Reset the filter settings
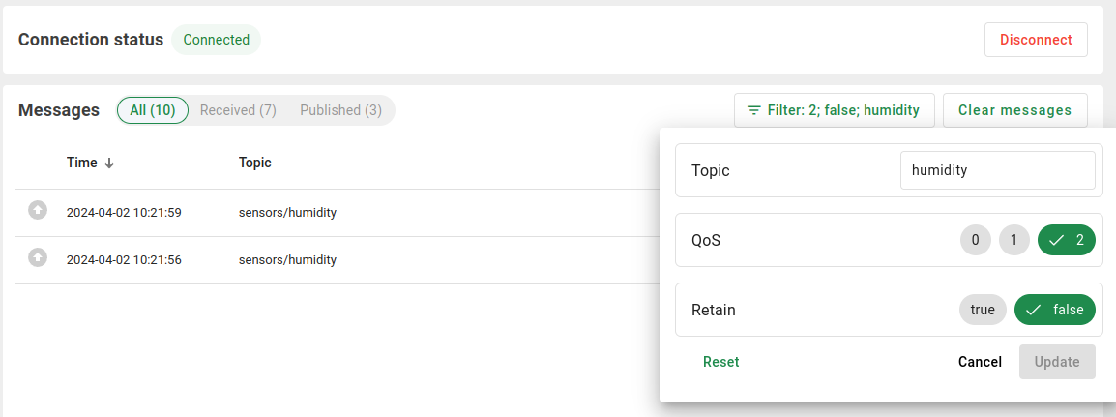Screen dimensions: 1116x417 [720, 362]
